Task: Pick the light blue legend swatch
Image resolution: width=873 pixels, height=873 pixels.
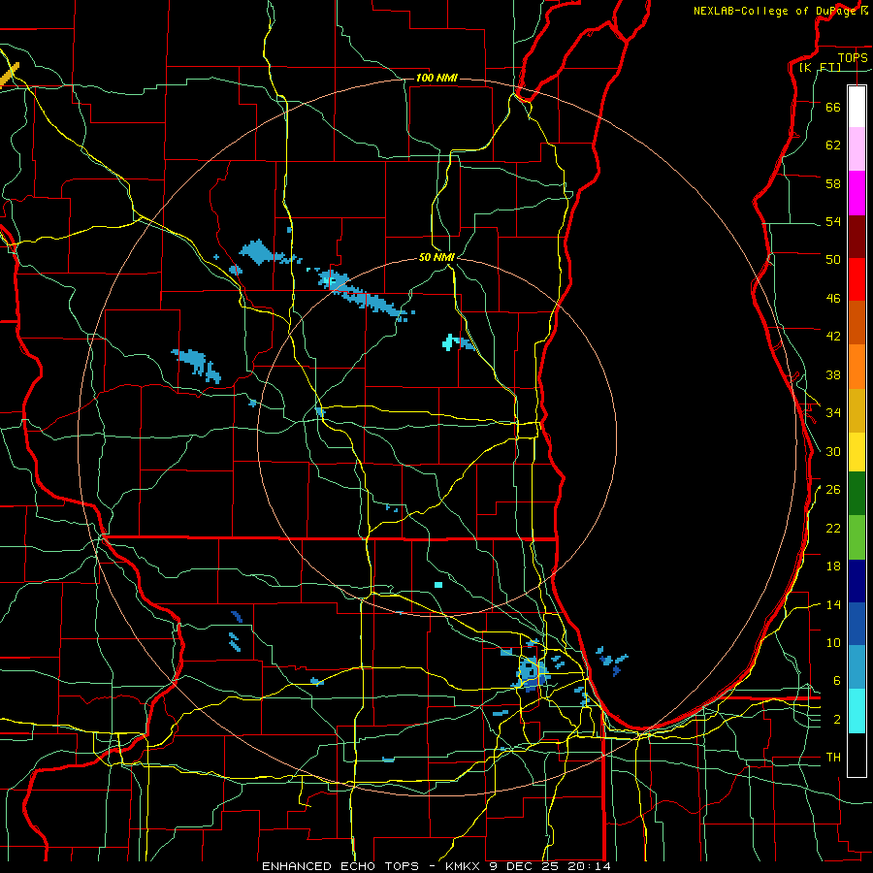Action: (x=857, y=667)
